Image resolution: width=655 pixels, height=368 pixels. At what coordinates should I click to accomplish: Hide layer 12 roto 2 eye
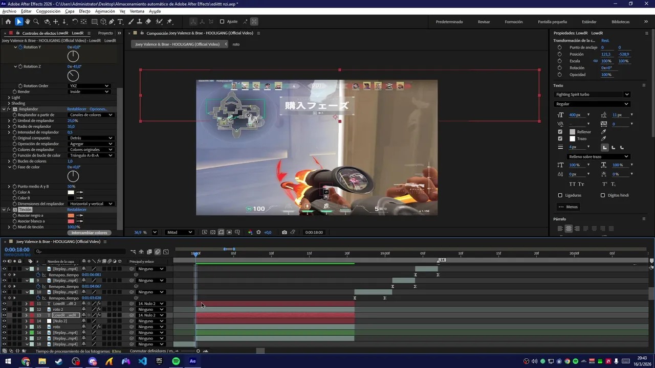point(4,309)
